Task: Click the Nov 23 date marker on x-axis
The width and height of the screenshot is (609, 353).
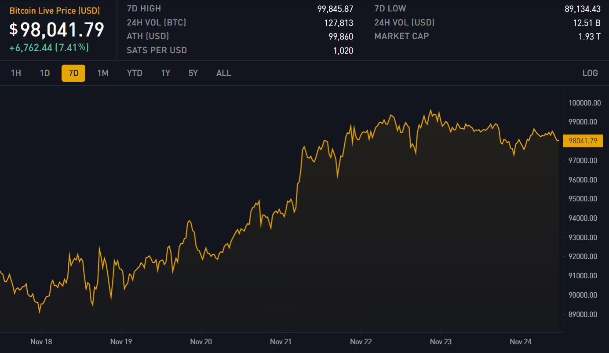Action: tap(441, 342)
